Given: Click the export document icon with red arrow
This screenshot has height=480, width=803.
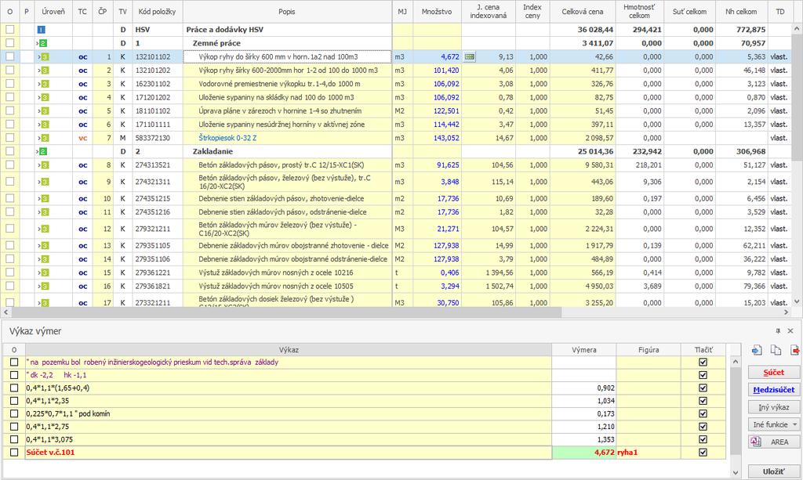Looking at the screenshot, I should pos(795,350).
